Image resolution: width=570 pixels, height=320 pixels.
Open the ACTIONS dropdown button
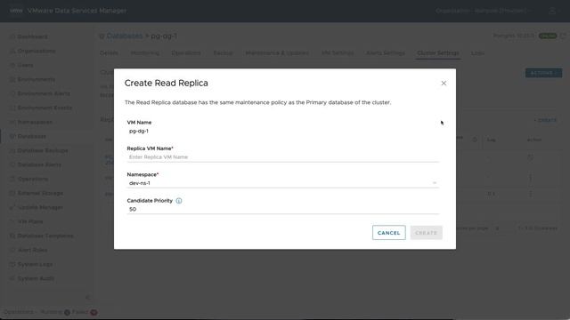point(543,73)
